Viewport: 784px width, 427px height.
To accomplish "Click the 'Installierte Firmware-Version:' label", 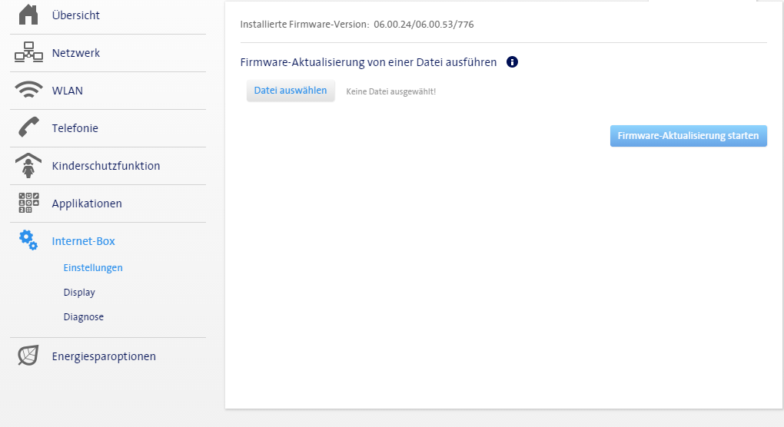I will coord(305,25).
